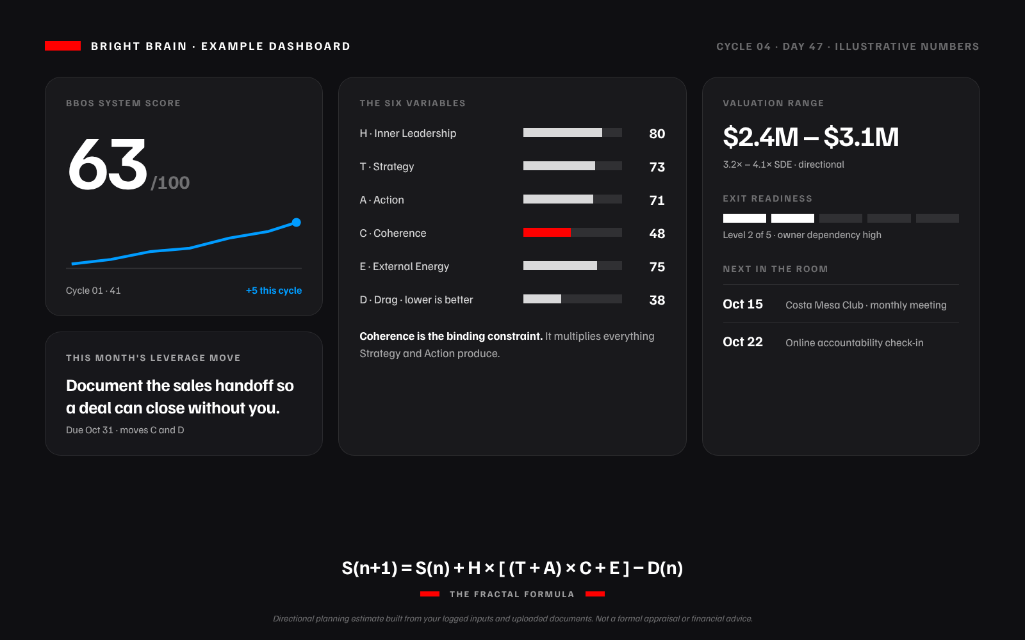Viewport: 1025px width, 640px height.
Task: Click 'Due Oct 31 · moves C and D'
Action: [x=125, y=430]
